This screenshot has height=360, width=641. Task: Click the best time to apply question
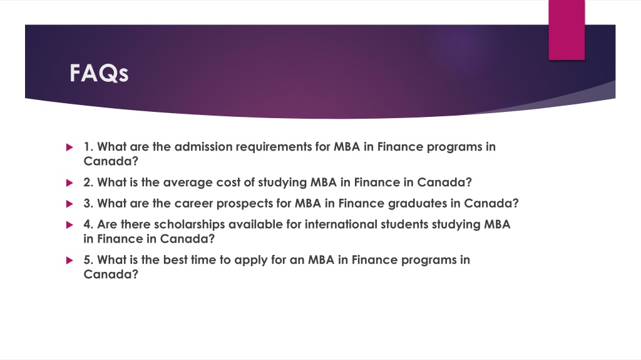click(277, 267)
